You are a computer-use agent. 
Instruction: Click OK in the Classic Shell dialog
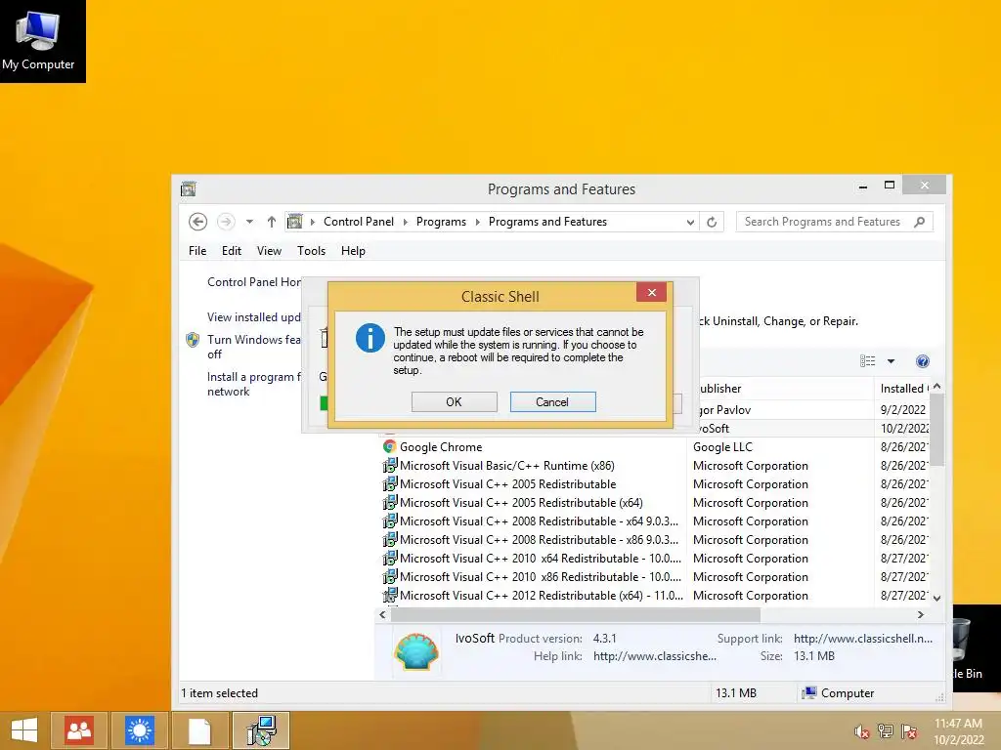pyautogui.click(x=454, y=401)
